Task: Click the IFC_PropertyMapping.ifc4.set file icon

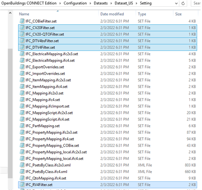Action: pyautogui.click(x=22, y=139)
